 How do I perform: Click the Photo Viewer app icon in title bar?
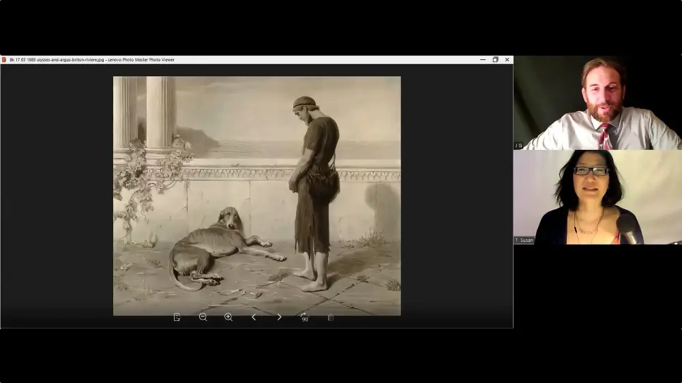coord(4,59)
